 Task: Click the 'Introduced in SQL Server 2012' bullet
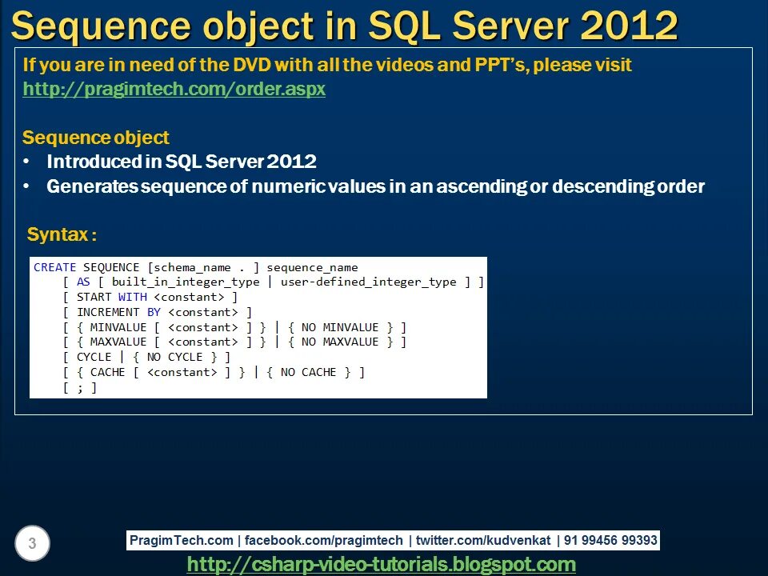tap(182, 162)
